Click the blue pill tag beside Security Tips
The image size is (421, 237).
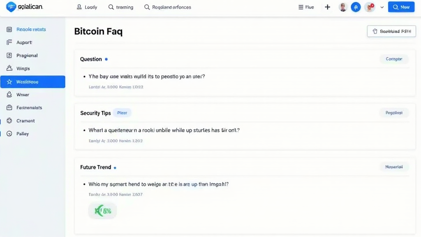pos(122,113)
